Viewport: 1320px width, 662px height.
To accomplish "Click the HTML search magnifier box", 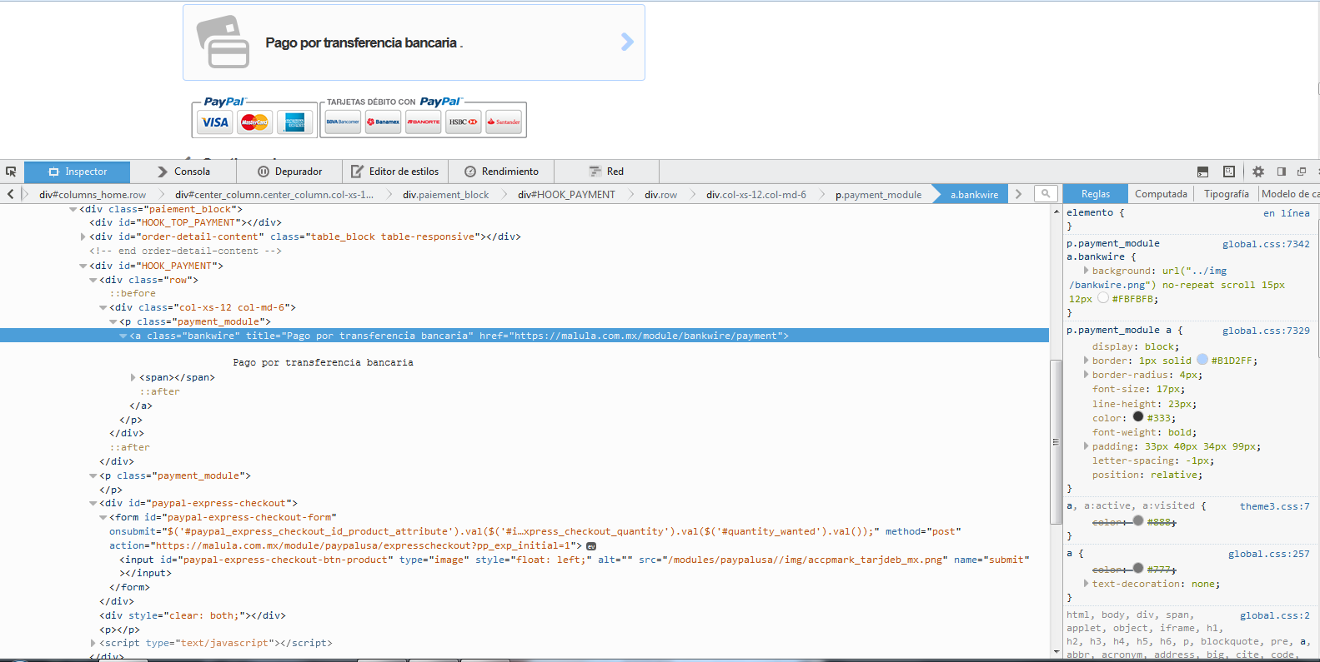I will pyautogui.click(x=1045, y=194).
